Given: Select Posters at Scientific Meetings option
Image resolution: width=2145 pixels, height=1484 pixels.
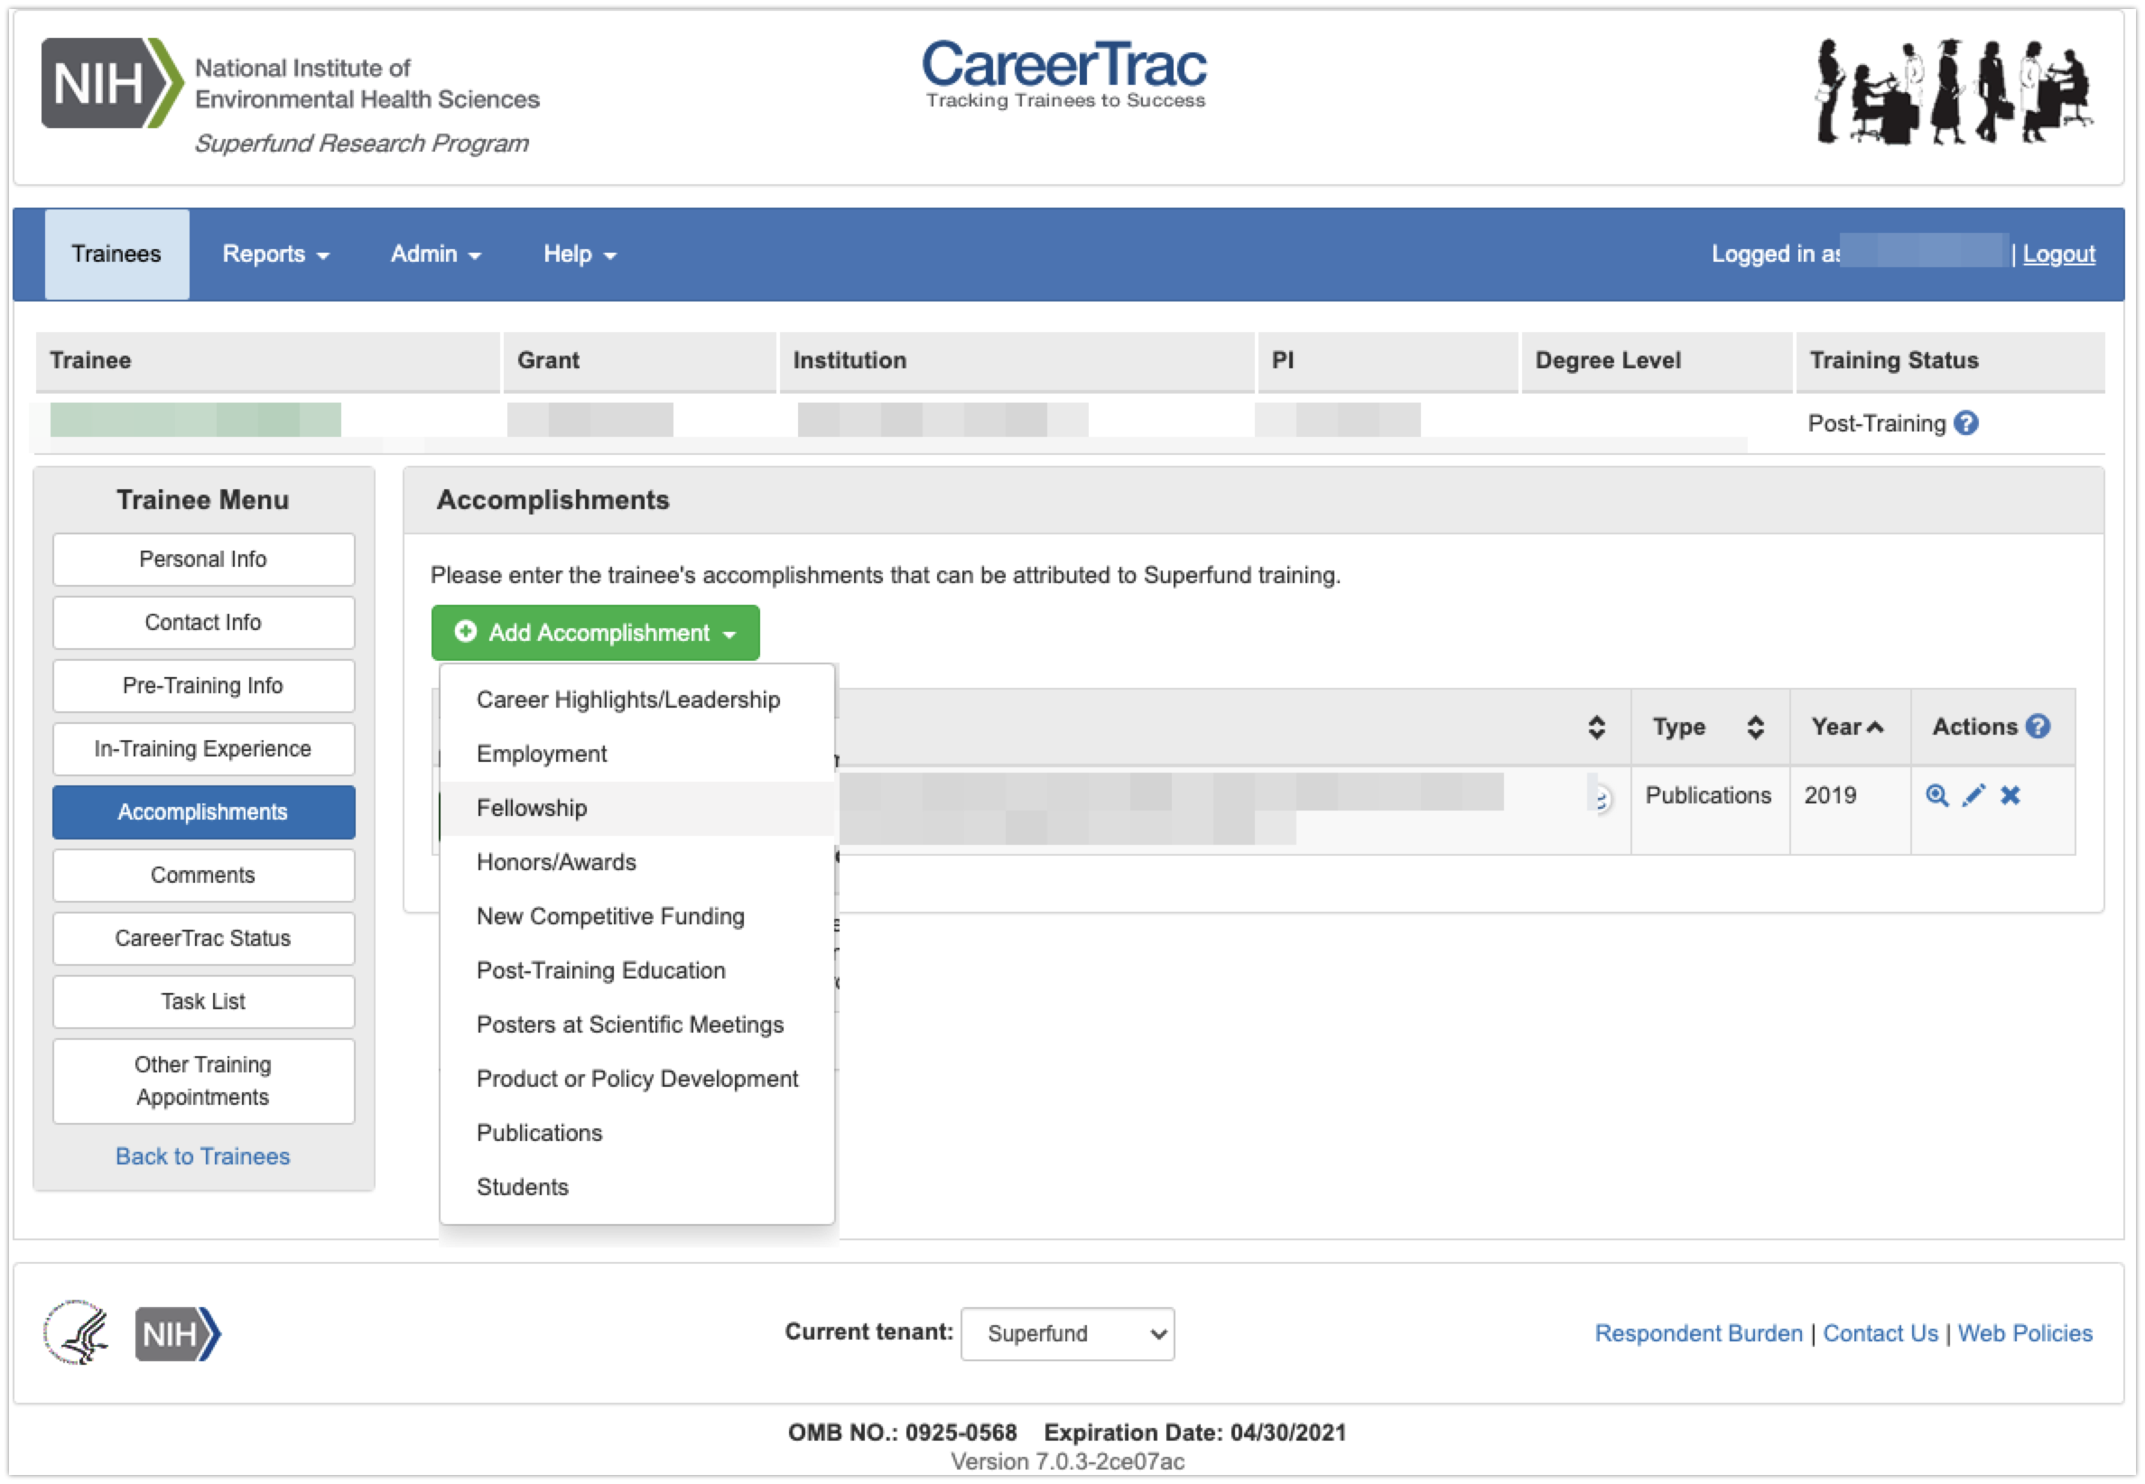Looking at the screenshot, I should tap(629, 1025).
